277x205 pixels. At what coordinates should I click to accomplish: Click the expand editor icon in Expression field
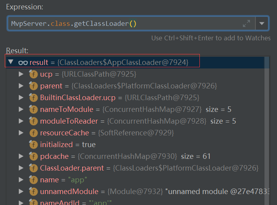coord(246,23)
